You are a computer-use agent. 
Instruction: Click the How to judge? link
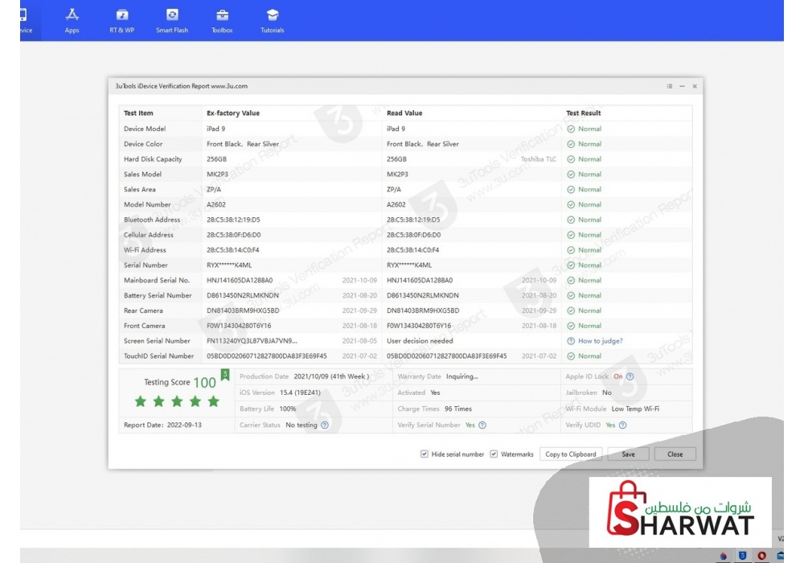(600, 341)
